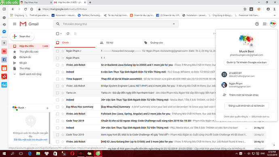Switch to the Chính tab
The image size is (279, 157).
point(75,43)
